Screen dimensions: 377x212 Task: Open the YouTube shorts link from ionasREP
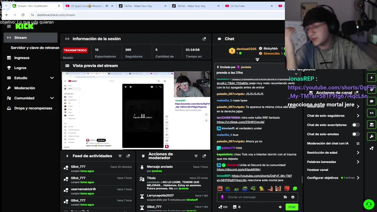point(254,178)
